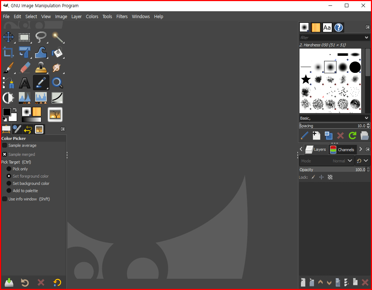Toggle the lock pixels brush icon
This screenshot has width=372, height=290.
pos(313,177)
